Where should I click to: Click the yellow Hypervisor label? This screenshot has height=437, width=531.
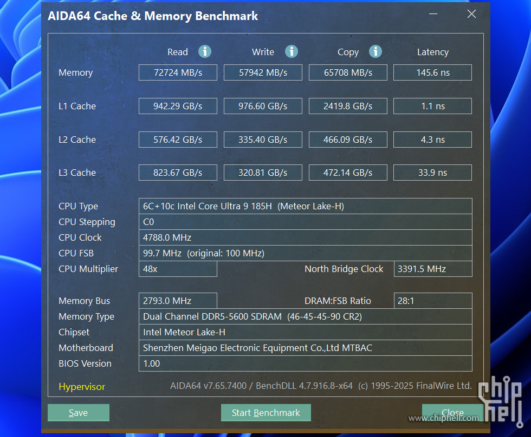(82, 387)
